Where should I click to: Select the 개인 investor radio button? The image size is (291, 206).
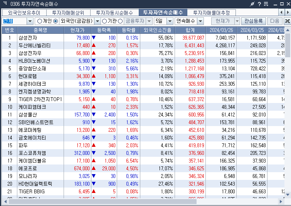coord(40,21)
